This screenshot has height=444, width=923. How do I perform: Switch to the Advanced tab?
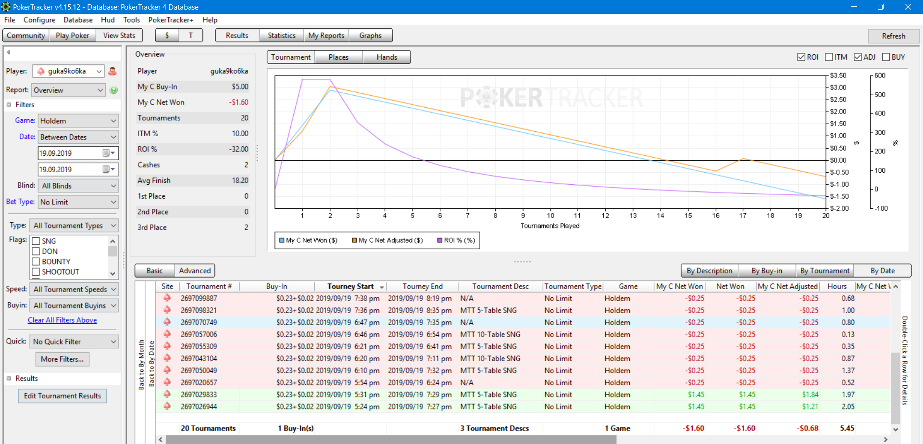(x=195, y=271)
